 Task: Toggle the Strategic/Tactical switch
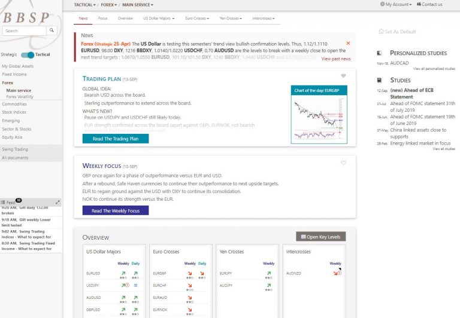click(x=28, y=55)
